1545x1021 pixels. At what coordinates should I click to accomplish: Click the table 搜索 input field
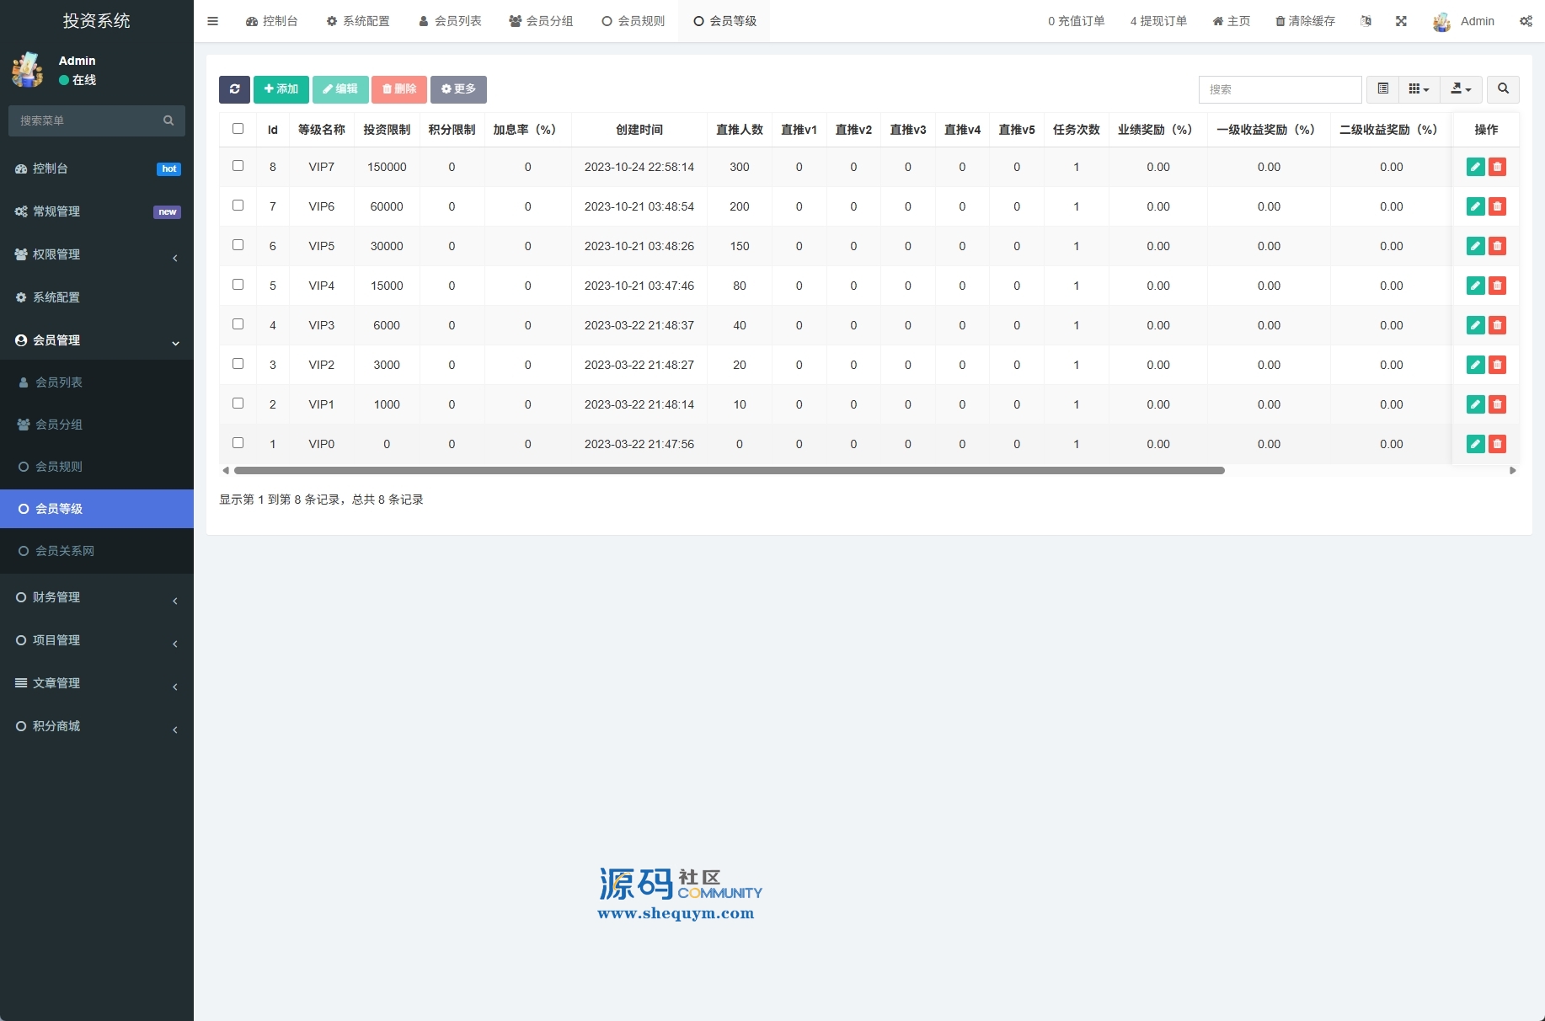(x=1279, y=89)
